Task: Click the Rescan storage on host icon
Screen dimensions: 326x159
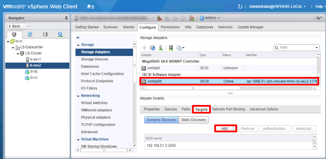Action: pyautogui.click(x=161, y=48)
